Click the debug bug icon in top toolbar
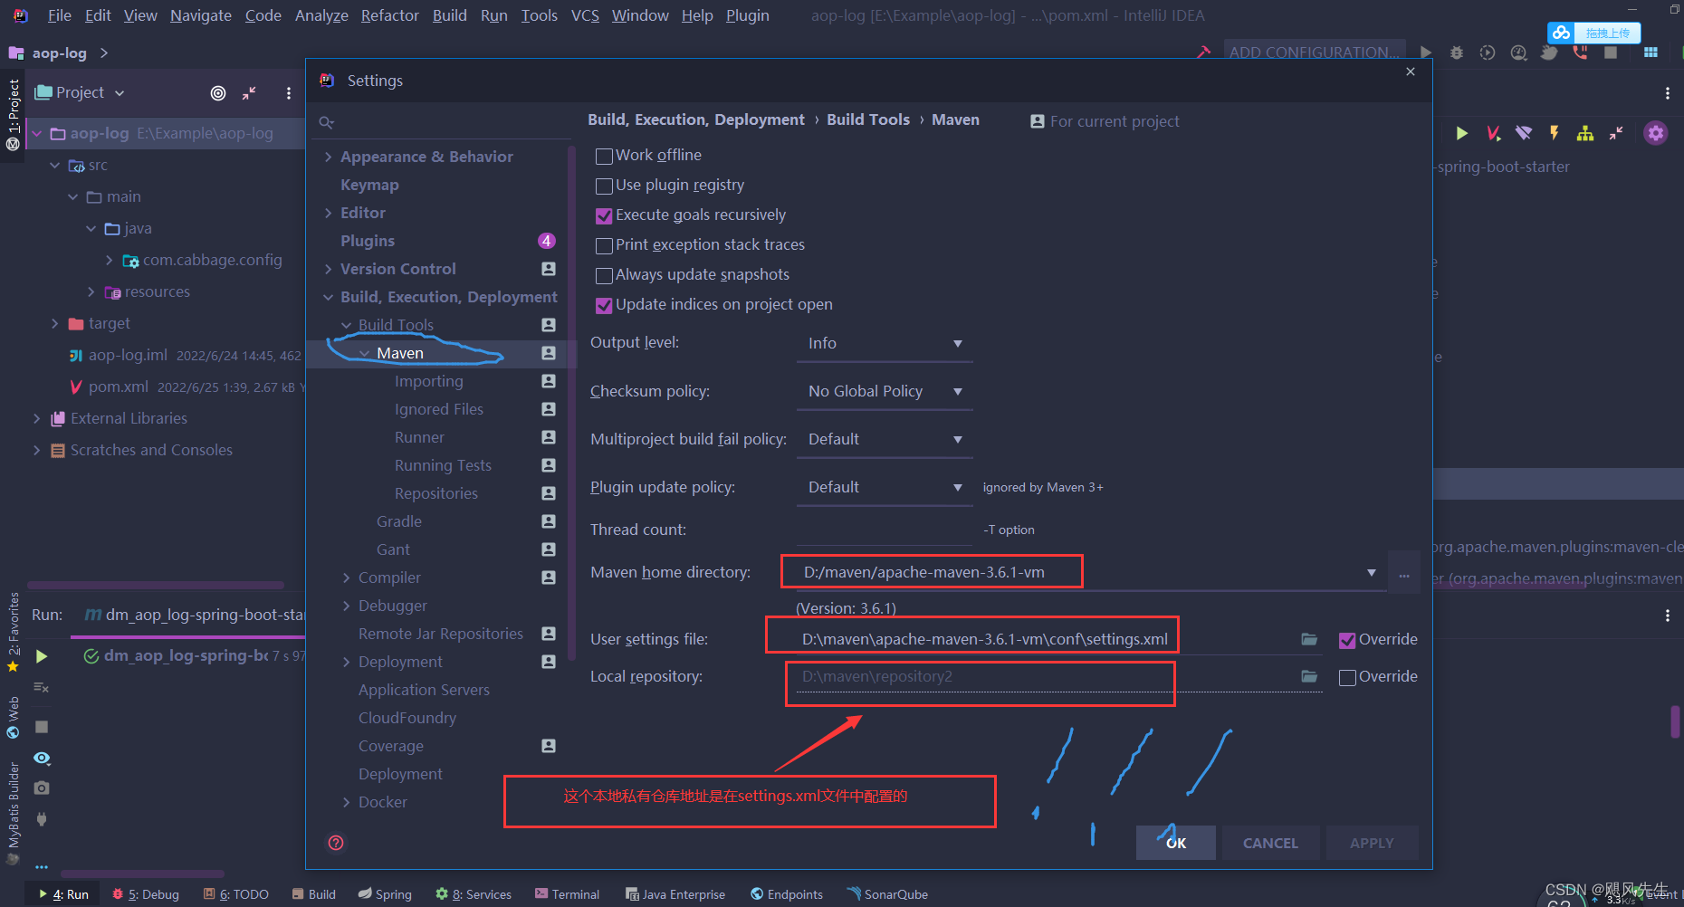The height and width of the screenshot is (907, 1684). click(x=1457, y=53)
